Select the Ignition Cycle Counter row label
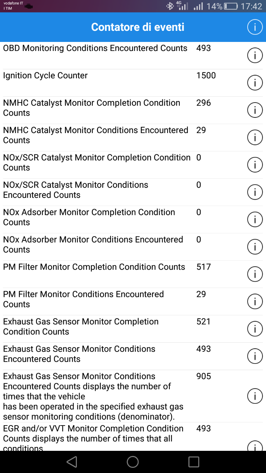 tap(45, 76)
